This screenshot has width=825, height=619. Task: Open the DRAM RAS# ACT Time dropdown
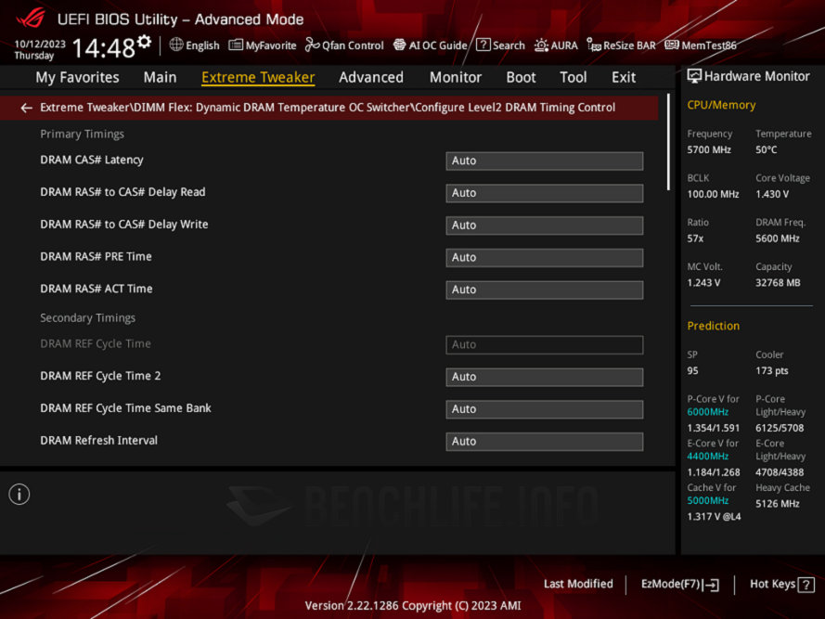click(x=544, y=289)
